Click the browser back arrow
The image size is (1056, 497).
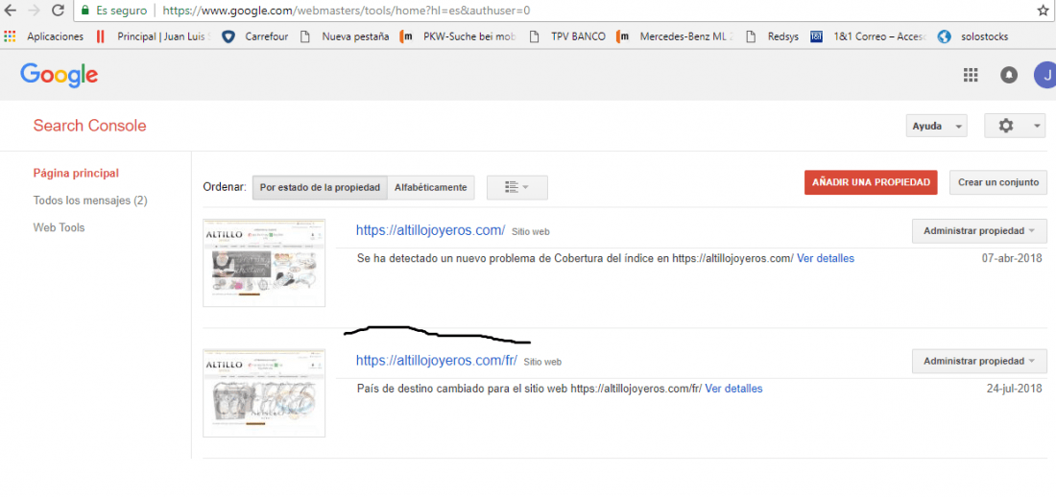click(10, 11)
